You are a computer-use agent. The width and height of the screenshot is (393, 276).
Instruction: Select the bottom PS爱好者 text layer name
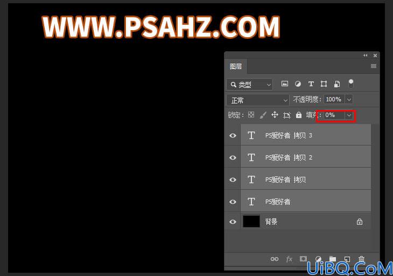(278, 202)
